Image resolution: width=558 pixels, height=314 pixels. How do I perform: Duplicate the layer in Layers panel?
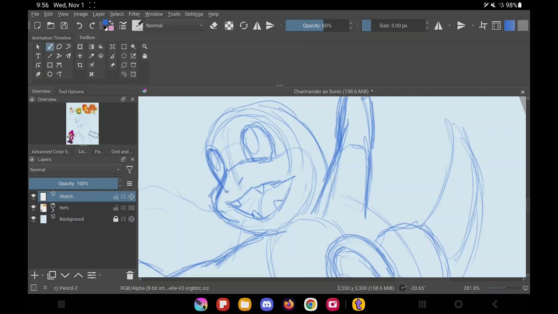[x=52, y=275]
